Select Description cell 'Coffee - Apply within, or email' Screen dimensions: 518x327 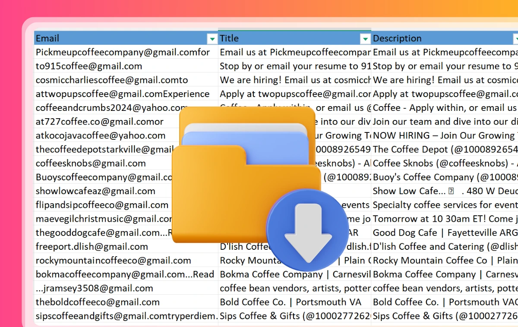pos(445,107)
